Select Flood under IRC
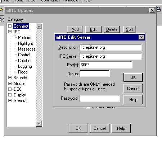 [x=23, y=72]
